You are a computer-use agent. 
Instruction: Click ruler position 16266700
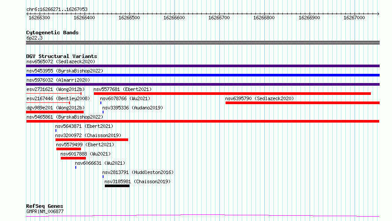coord(219,18)
